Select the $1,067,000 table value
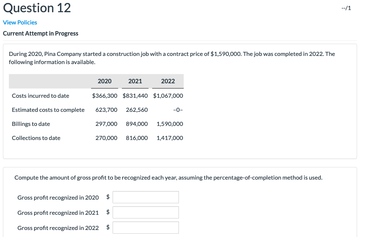Viewport: 370px width, 237px height. (x=168, y=96)
